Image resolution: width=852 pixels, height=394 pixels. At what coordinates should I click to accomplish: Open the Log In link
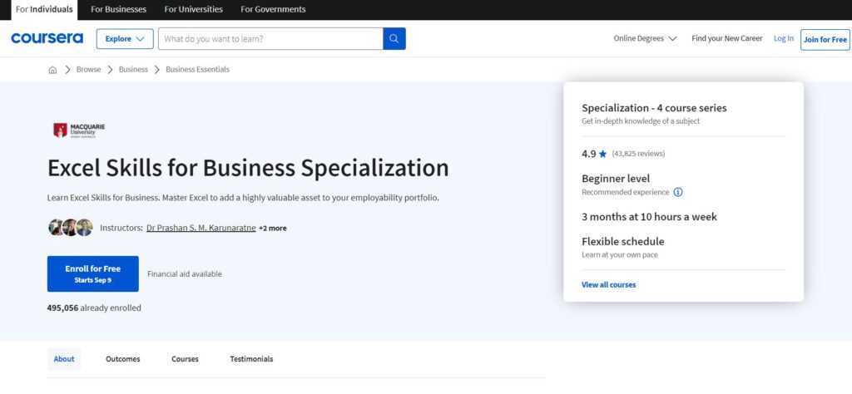784,38
